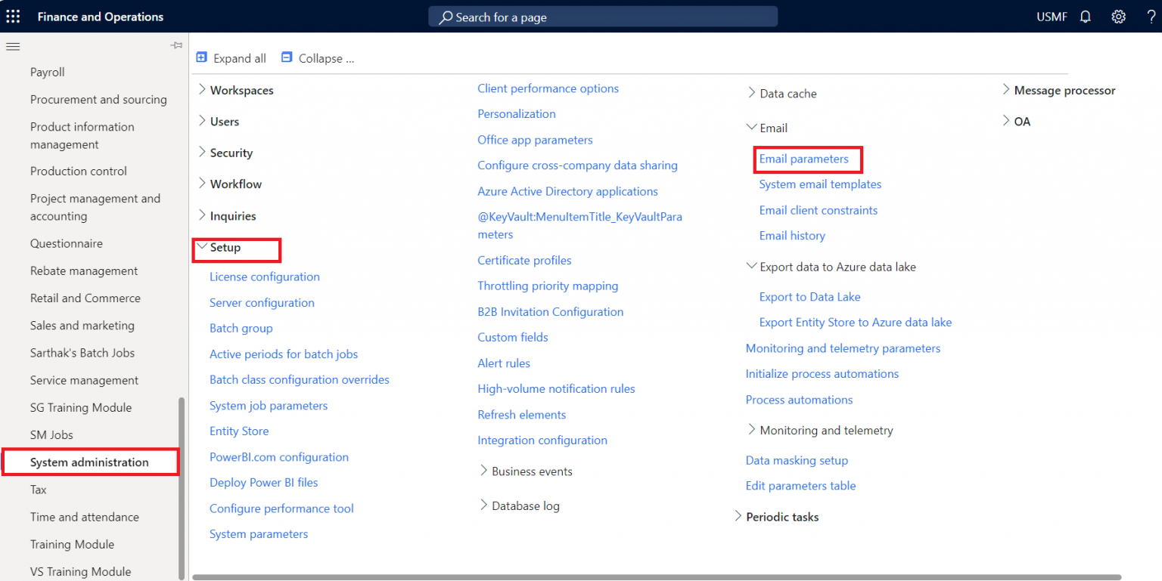Select System administration in the sidebar

[x=89, y=462]
